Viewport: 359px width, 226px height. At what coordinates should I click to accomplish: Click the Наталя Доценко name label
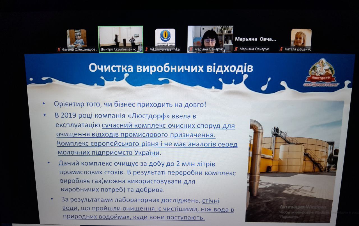(298, 49)
